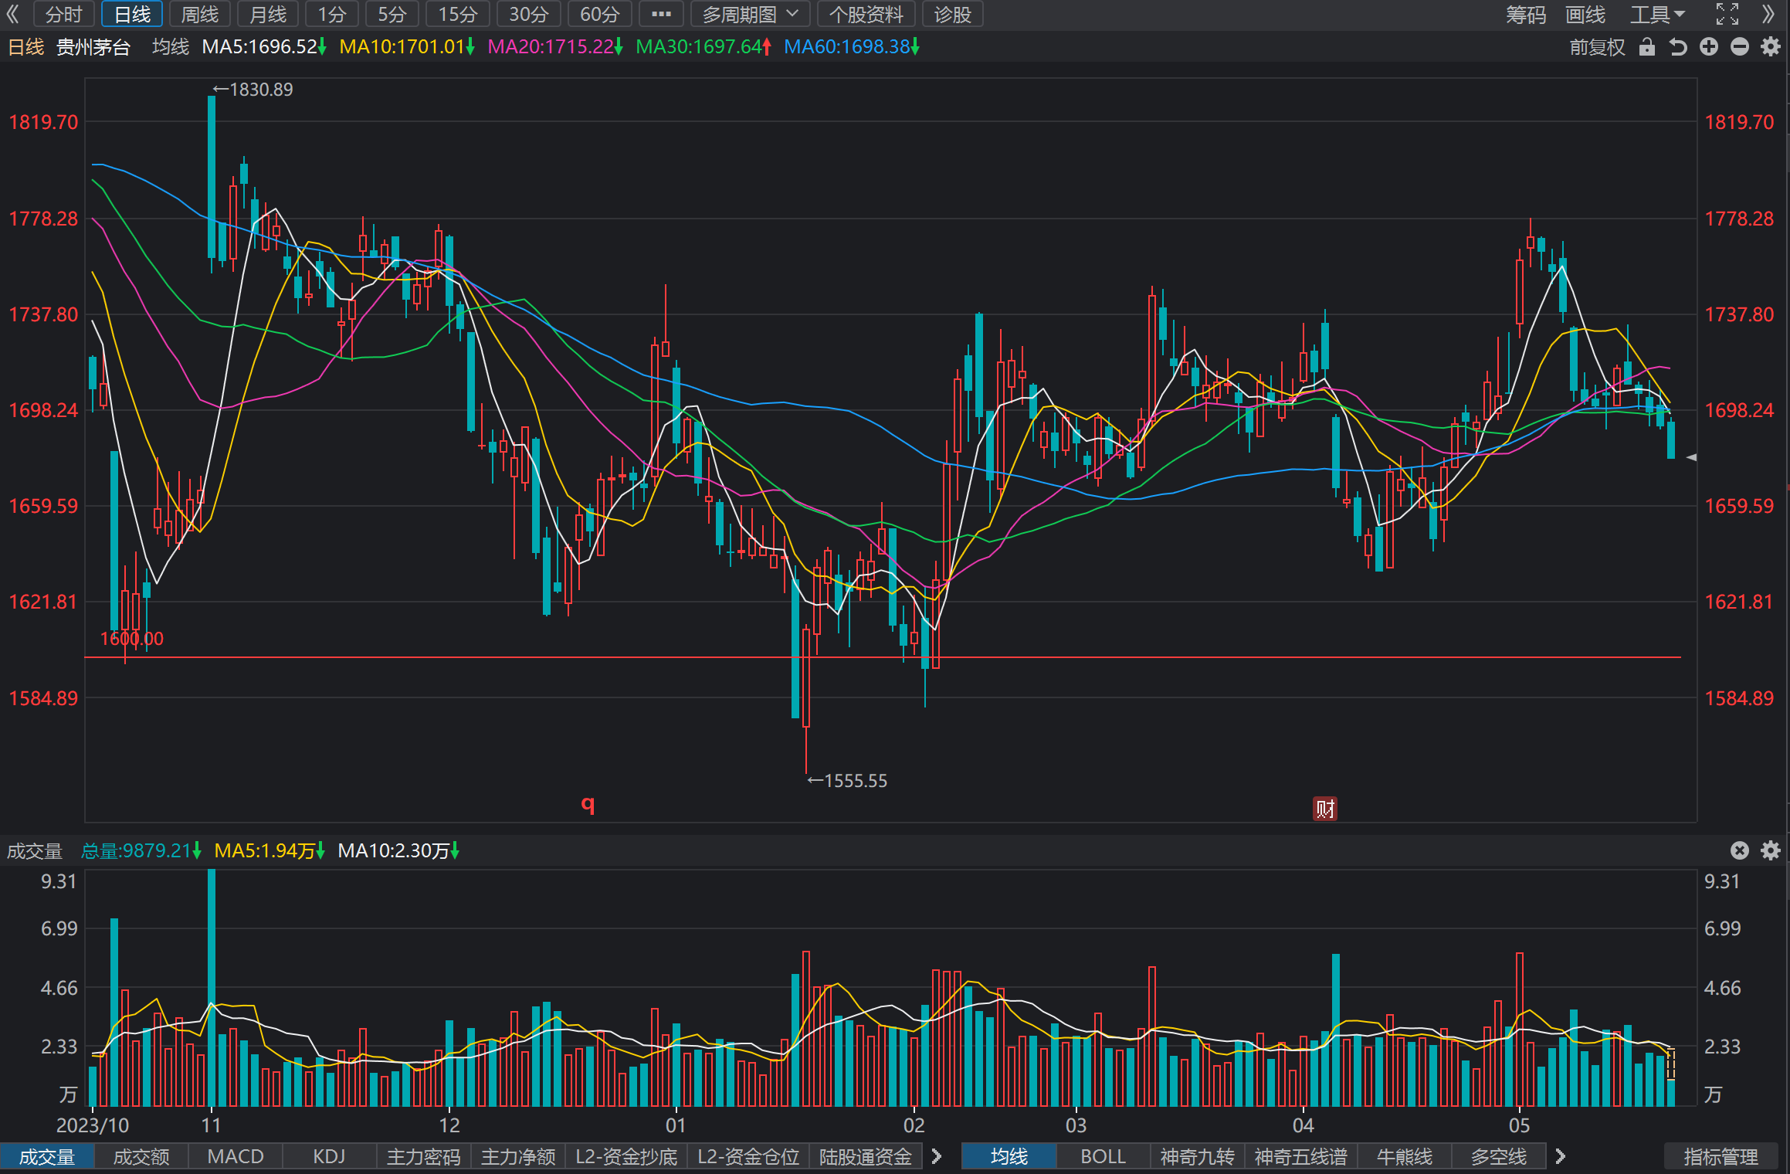Open 个股资料 stock info
This screenshot has height=1174, width=1790.
point(866,14)
